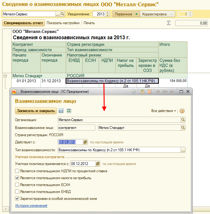Click the horizontal scrollbar left arrow
The height and width of the screenshot is (214, 210).
(6, 209)
